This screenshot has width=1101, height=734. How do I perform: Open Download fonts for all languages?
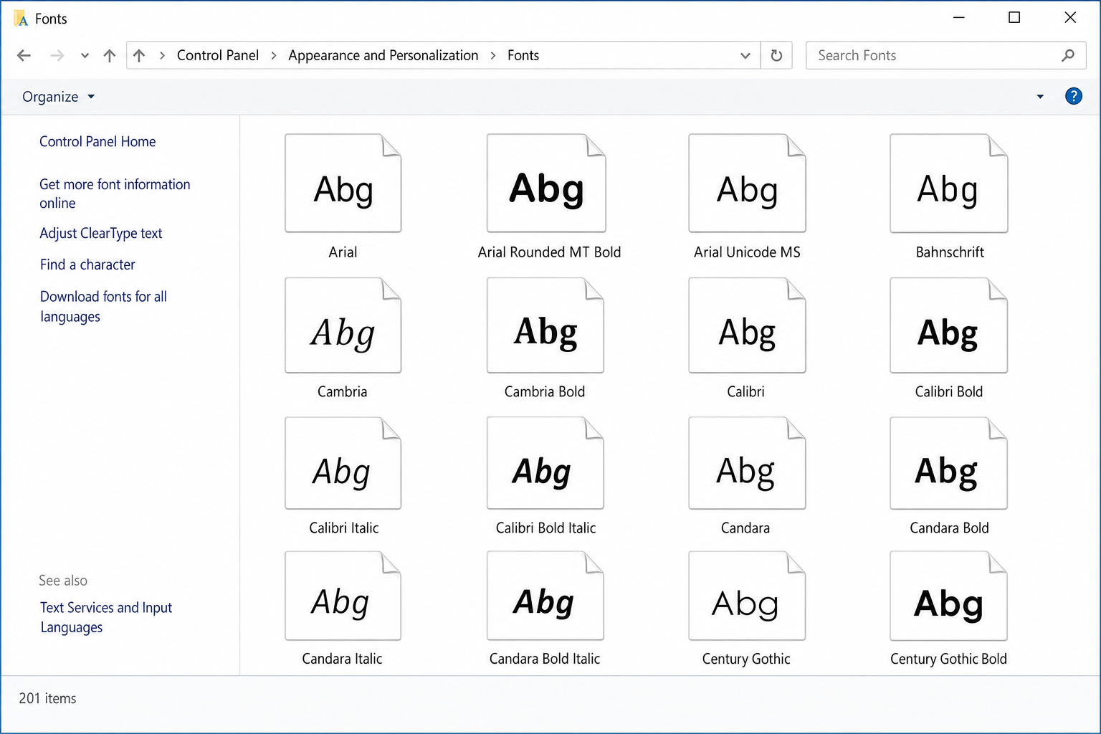103,306
